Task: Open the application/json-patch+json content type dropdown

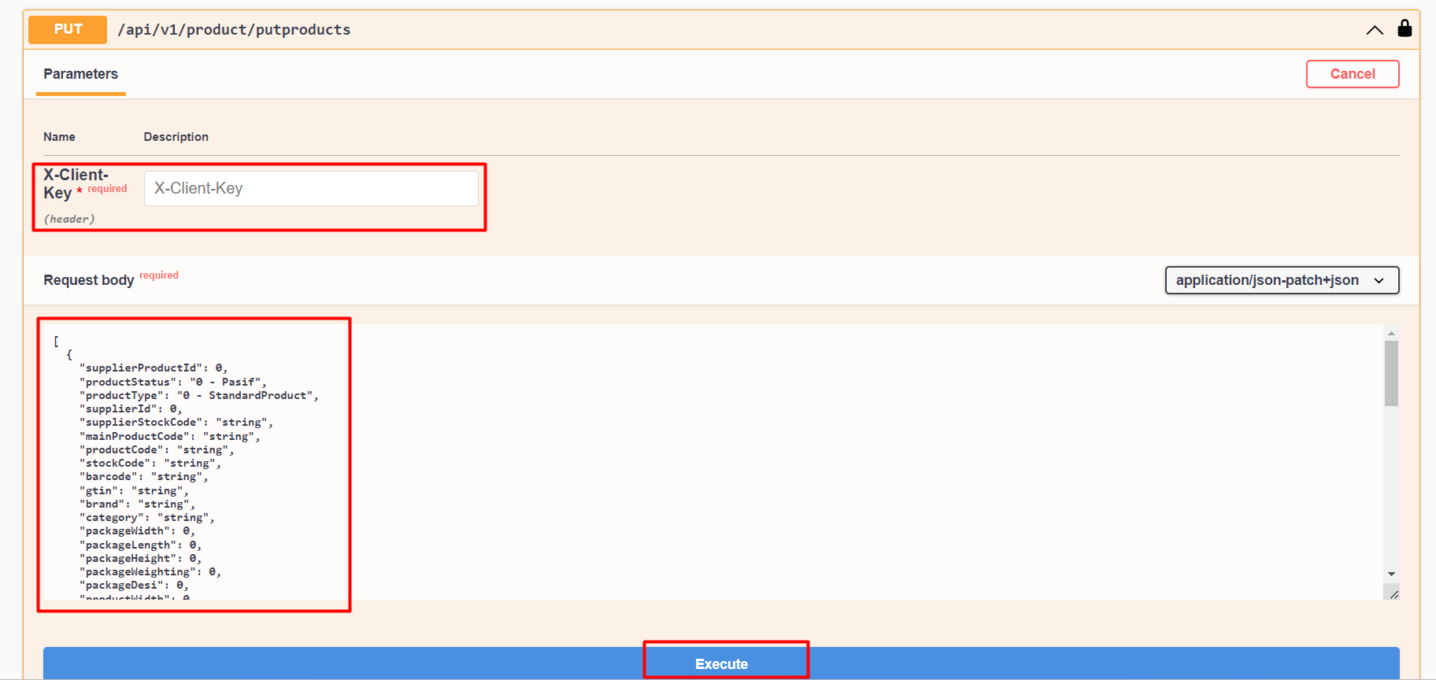Action: pyautogui.click(x=1282, y=280)
